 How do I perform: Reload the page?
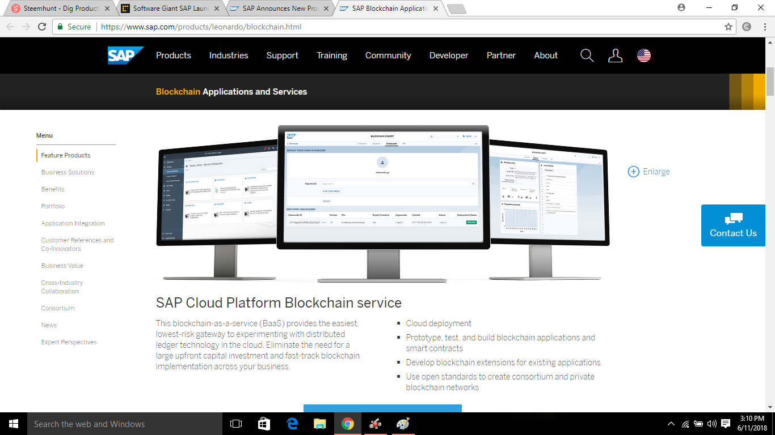coord(41,27)
